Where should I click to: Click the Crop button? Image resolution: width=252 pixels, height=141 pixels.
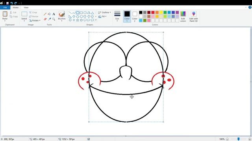33,12
